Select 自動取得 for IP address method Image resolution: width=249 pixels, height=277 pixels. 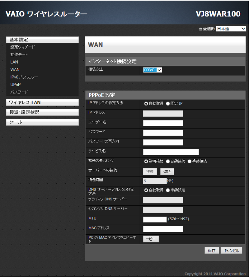146,104
